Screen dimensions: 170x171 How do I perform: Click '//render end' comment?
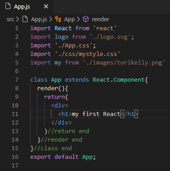[x=61, y=140]
